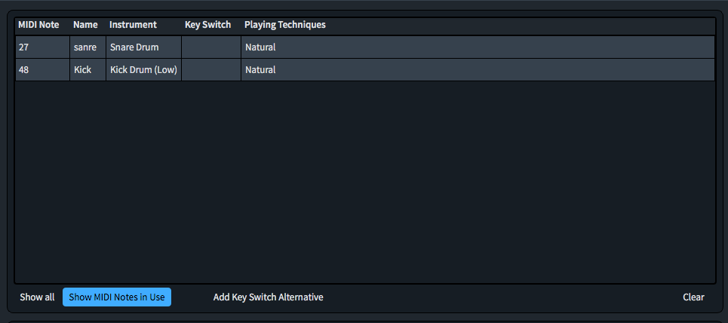Select the 'Kick' name cell
The image size is (728, 323).
click(x=88, y=70)
